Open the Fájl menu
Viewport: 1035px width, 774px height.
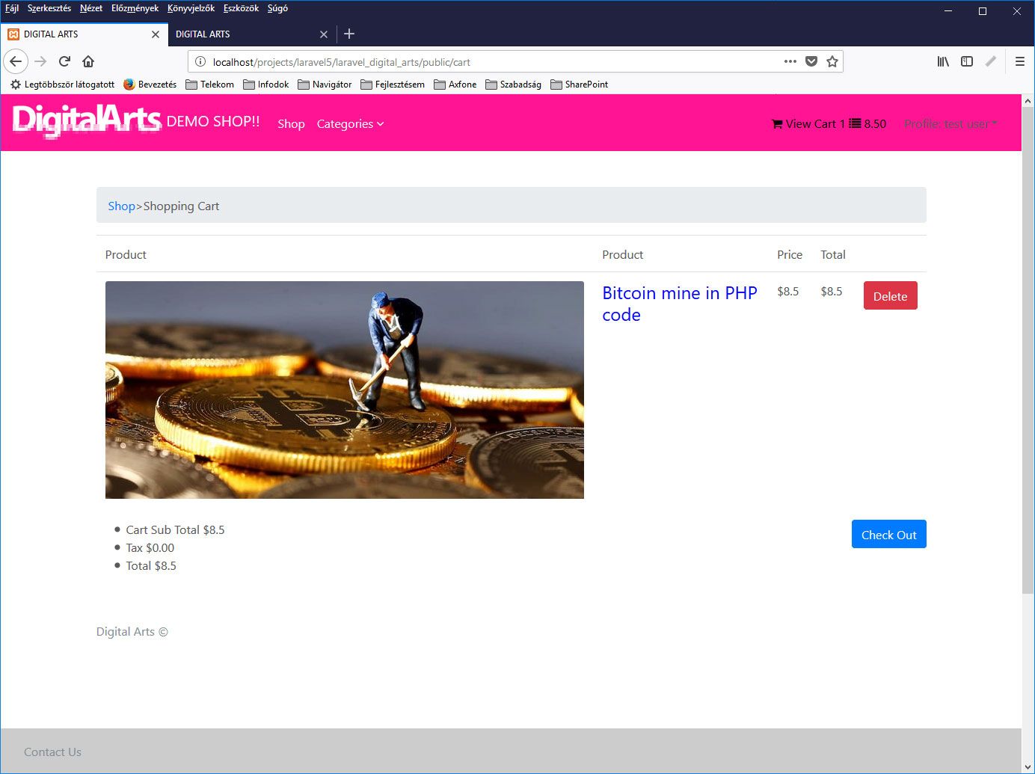(x=12, y=8)
